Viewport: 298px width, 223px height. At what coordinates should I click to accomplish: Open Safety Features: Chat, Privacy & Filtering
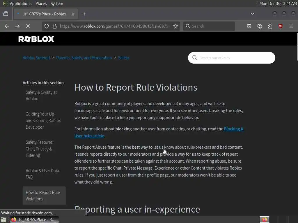pos(40,149)
